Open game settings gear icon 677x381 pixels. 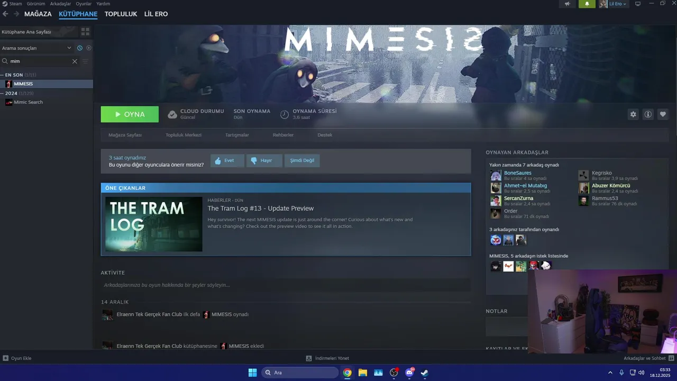tap(633, 114)
